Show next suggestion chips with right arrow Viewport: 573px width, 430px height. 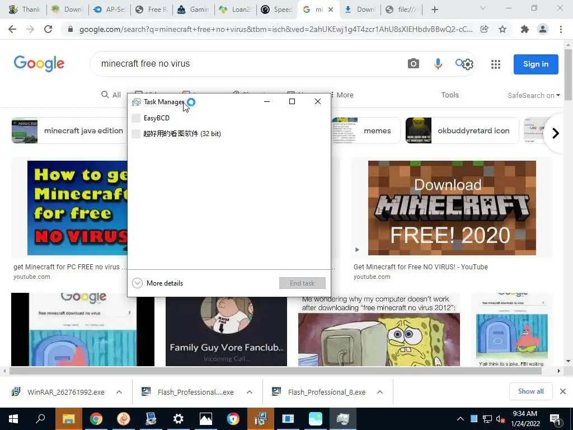556,133
